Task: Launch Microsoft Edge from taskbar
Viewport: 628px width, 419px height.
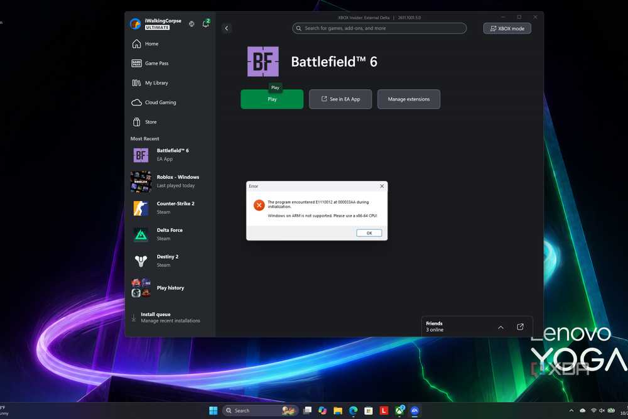Action: (x=353, y=411)
